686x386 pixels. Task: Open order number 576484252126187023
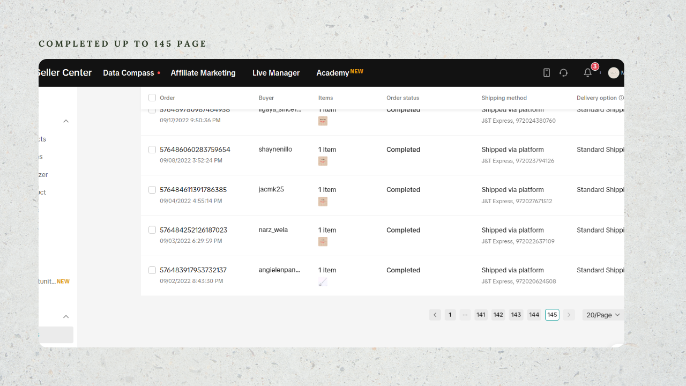coord(193,230)
